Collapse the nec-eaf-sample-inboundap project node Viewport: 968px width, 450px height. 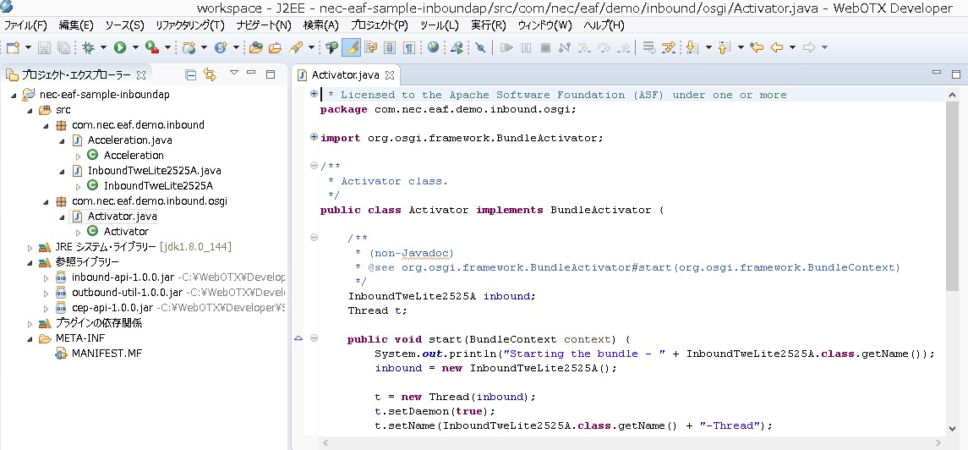(14, 95)
